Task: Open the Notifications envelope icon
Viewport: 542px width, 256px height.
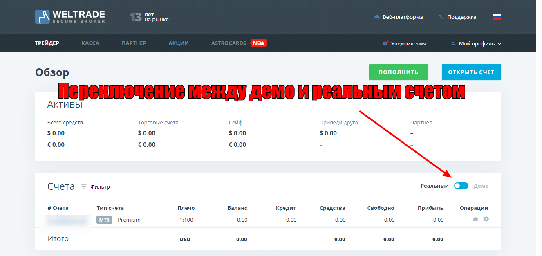Action: coord(385,43)
